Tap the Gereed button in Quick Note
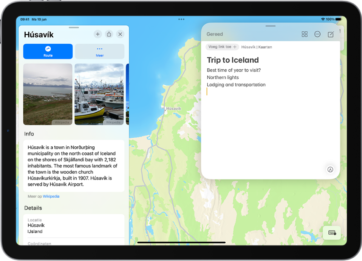The height and width of the screenshot is (261, 362). [215, 34]
